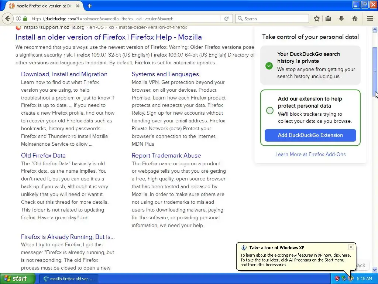Go back with the back arrow button

(x=8, y=18)
